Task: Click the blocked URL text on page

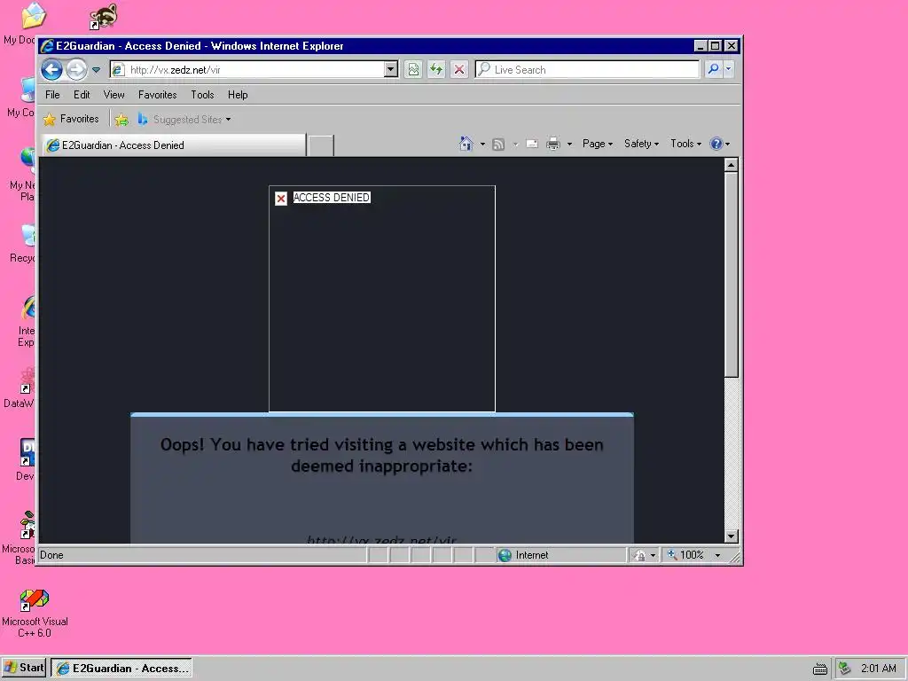Action: coord(381,540)
